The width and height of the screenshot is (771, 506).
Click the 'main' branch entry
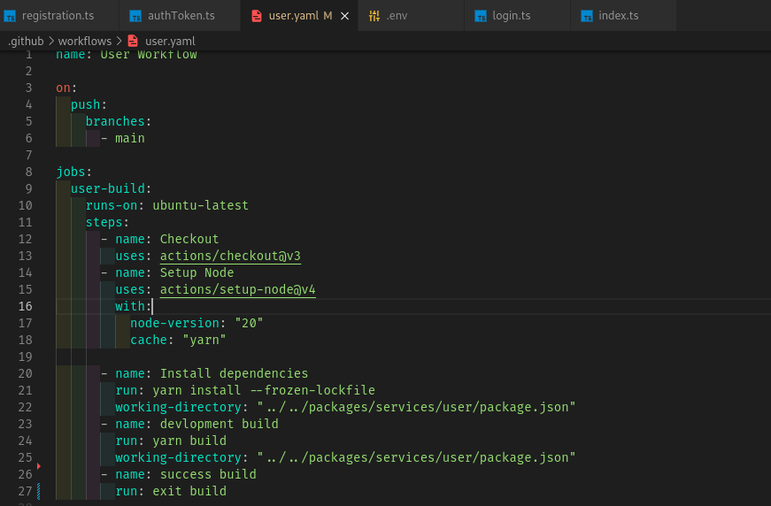click(130, 139)
